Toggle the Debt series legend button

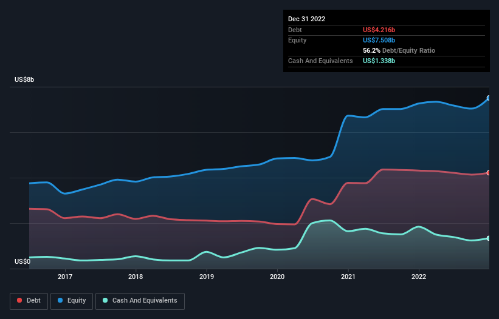tap(29, 301)
